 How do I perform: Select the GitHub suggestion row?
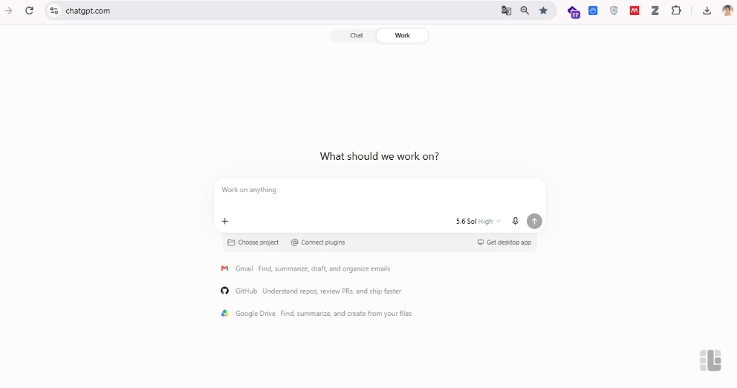pos(311,291)
